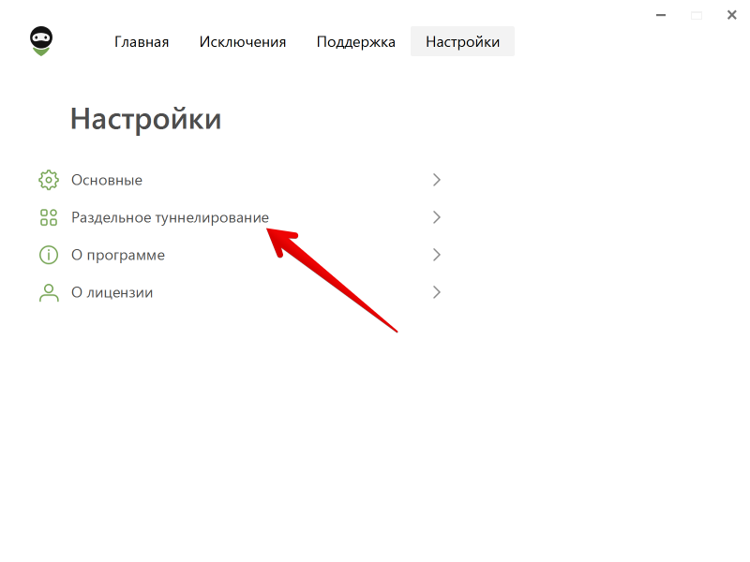Switch to the Исключения tab
The height and width of the screenshot is (562, 750).
click(243, 41)
